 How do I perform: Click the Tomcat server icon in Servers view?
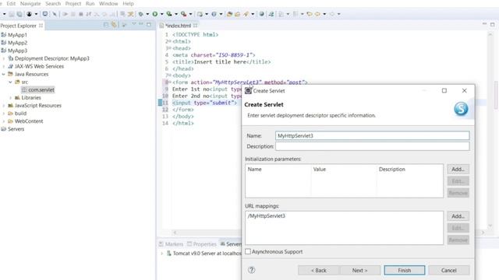click(x=169, y=254)
